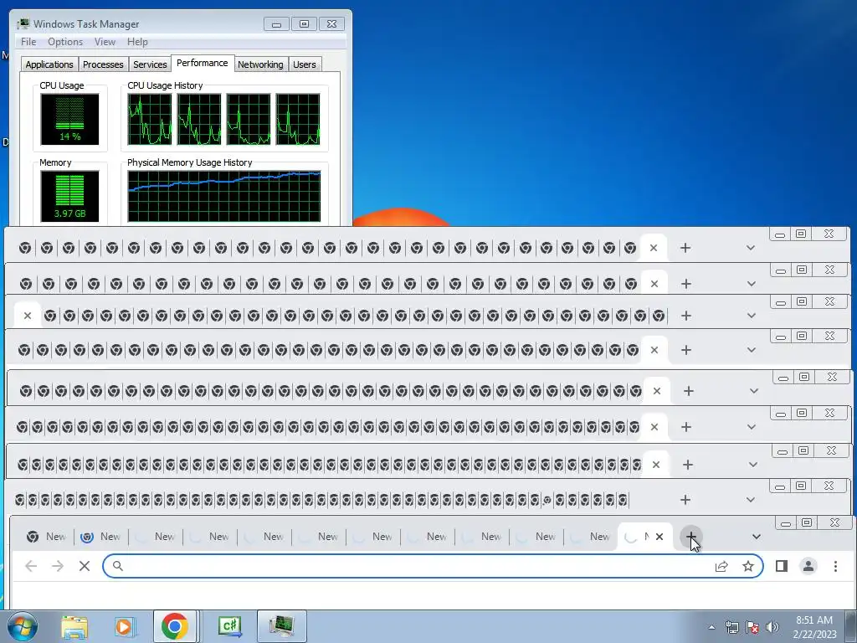Stop page loading with the X button
The height and width of the screenshot is (643, 857).
click(85, 566)
